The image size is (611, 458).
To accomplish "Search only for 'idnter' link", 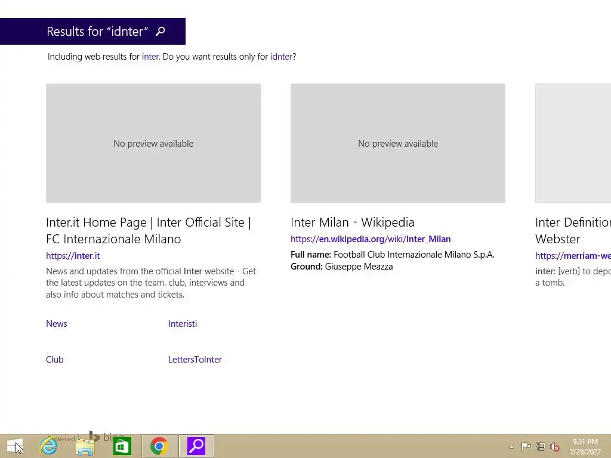I will point(281,57).
